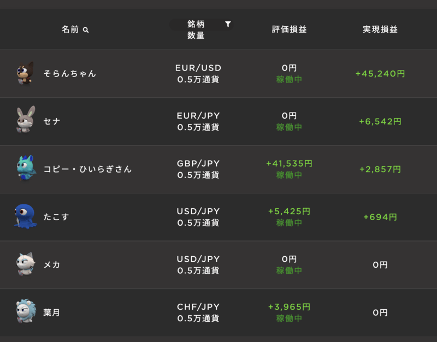
Task: Click 稼働中 status in たこす's row
Action: 289,223
